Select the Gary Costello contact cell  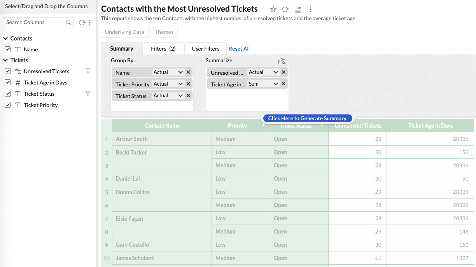click(x=162, y=245)
